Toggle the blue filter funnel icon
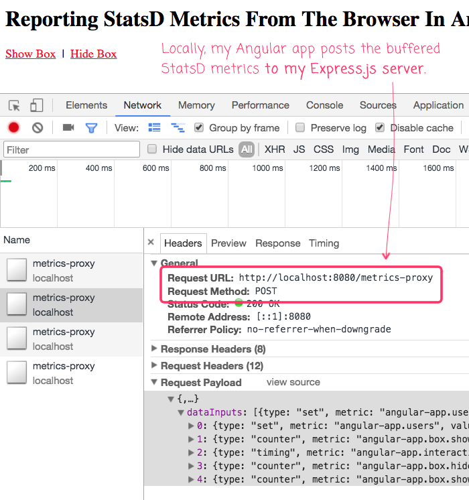469x500 pixels. point(91,128)
